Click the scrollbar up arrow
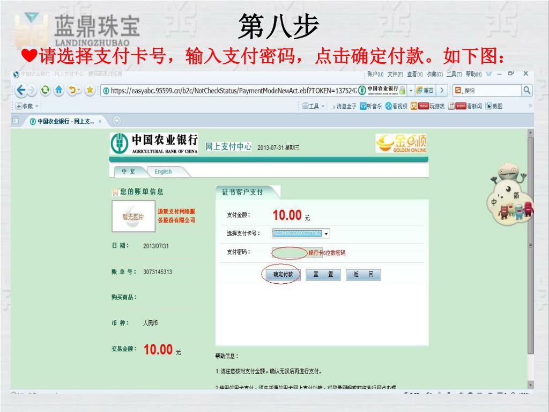 click(530, 133)
